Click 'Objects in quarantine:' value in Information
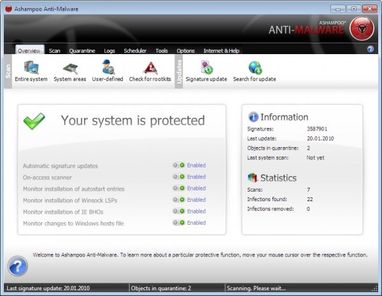This screenshot has height=296, width=382. (x=308, y=148)
